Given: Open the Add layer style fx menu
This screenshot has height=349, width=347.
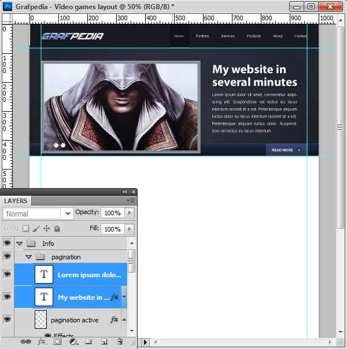Looking at the screenshot, I should click(42, 341).
